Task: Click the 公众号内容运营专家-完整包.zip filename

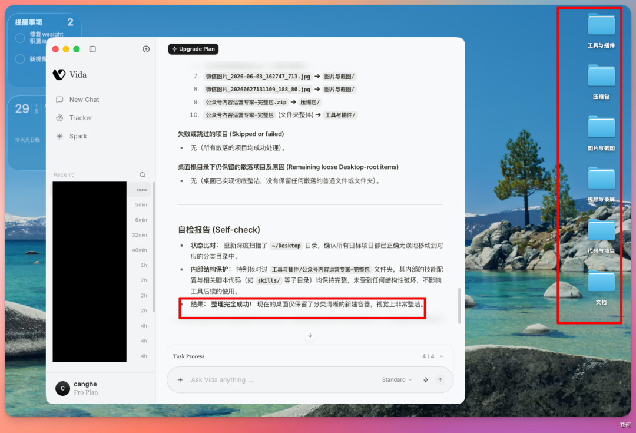Action: pos(246,103)
